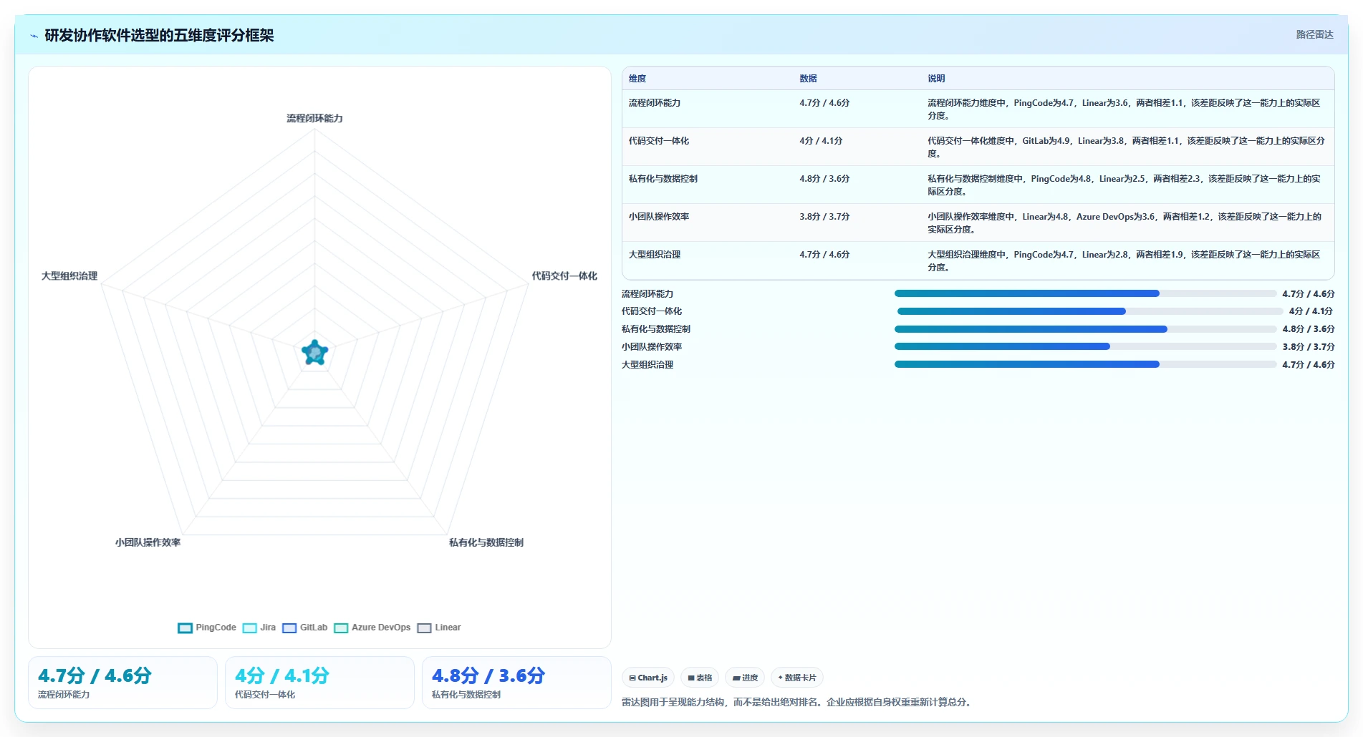Click the 路径雷达 label in header
Screen dimensions: 1363x737
(1314, 34)
